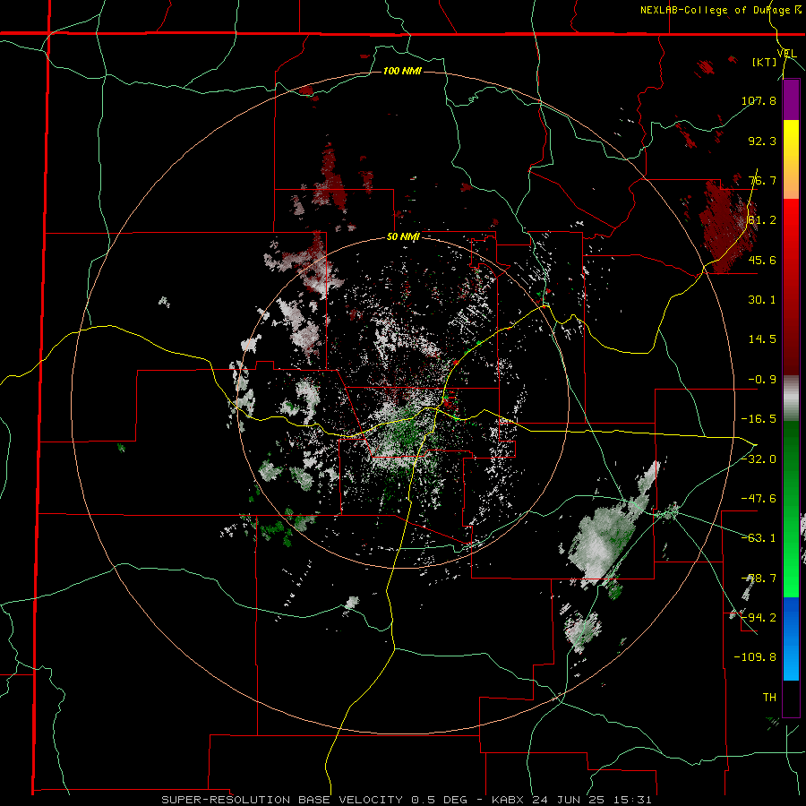
Task: Select the 30.1 velocity scale label
Action: 762,300
